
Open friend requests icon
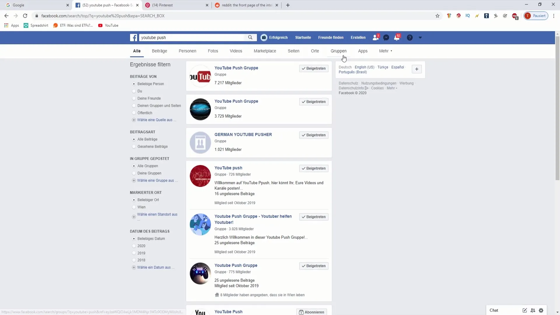click(376, 37)
